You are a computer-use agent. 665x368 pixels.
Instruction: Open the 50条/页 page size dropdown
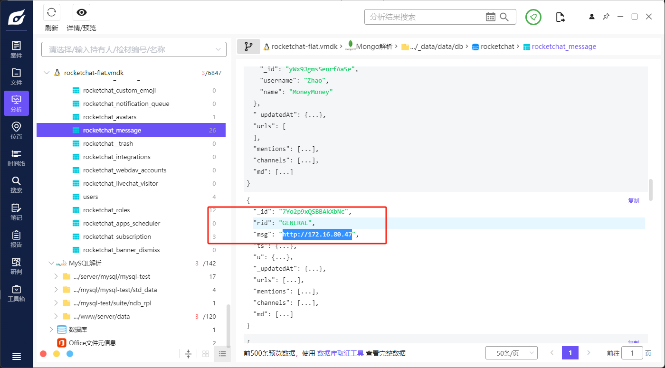(x=511, y=353)
